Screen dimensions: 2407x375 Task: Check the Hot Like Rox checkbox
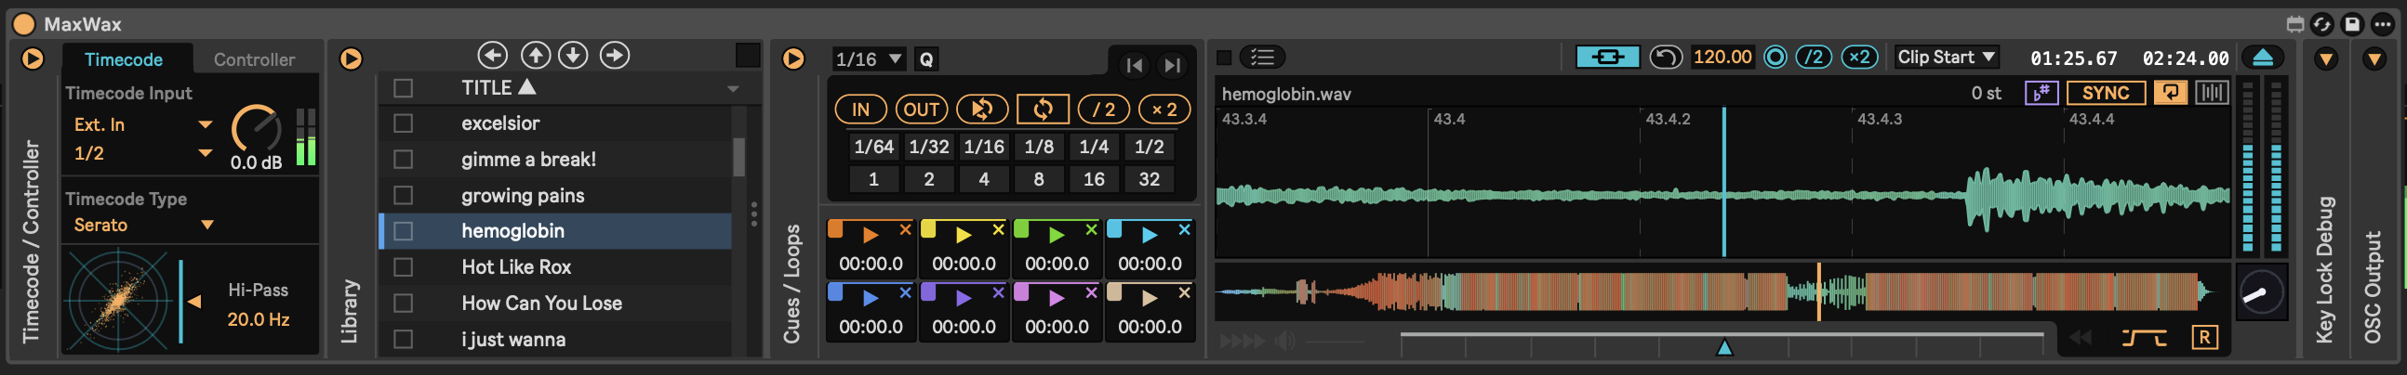tap(403, 266)
